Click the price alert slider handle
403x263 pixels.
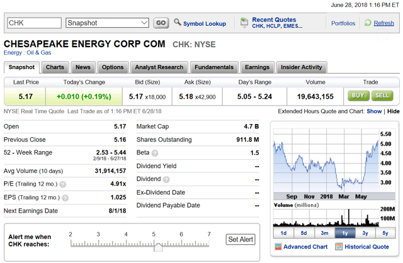[158, 247]
